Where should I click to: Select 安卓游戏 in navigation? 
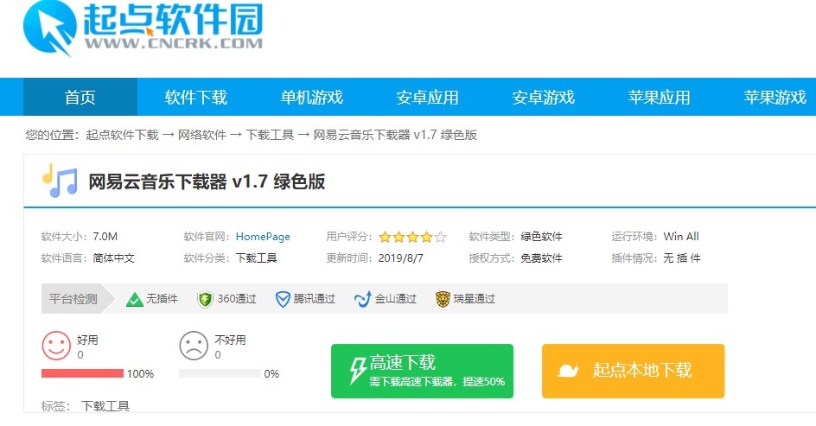[544, 97]
